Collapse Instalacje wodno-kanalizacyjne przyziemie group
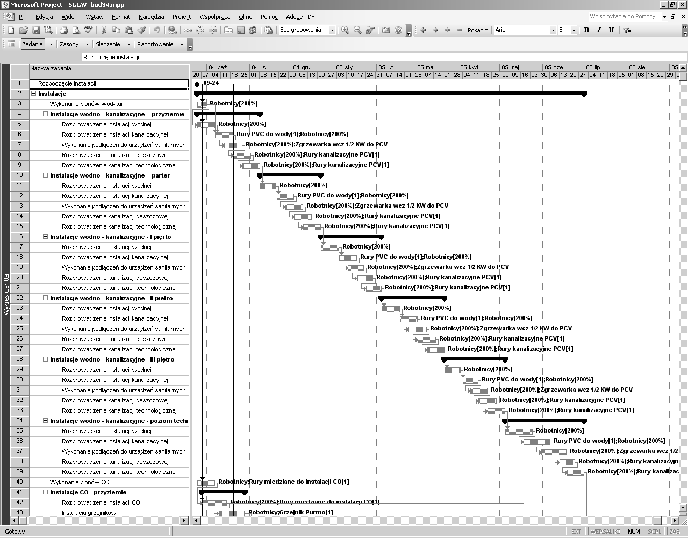Image resolution: width=688 pixels, height=538 pixels. pos(46,114)
